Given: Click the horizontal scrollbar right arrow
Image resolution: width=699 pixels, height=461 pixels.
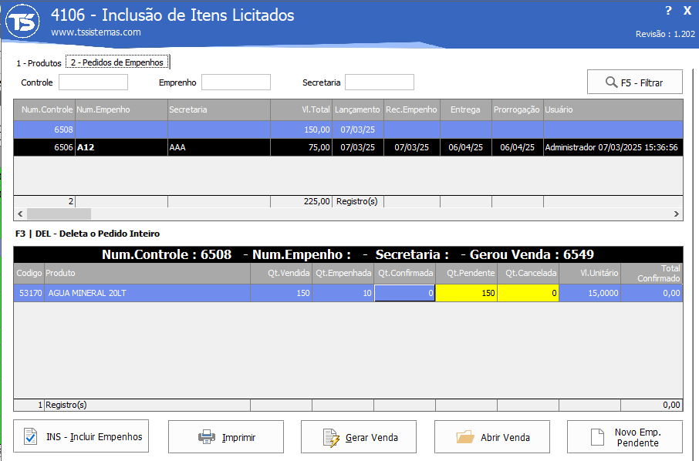Looking at the screenshot, I should pos(677,214).
